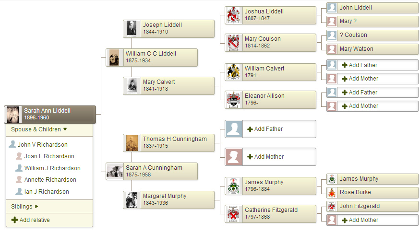The height and width of the screenshot is (233, 420).
Task: Click John Fitzgerald's small crest icon
Action: coord(332,206)
